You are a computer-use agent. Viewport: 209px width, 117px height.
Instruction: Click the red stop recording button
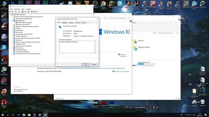[x=151, y=107]
